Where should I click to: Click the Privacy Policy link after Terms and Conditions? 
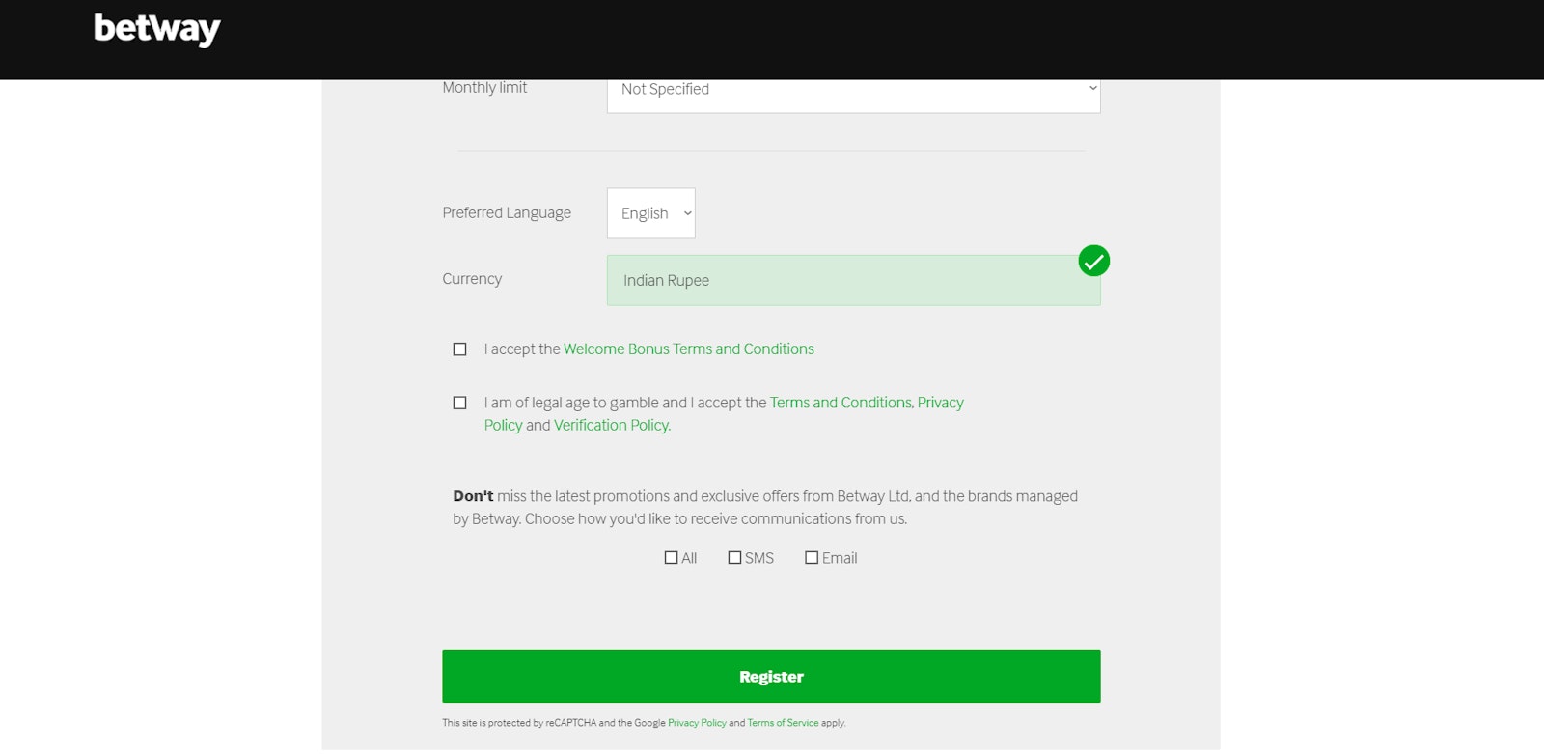coord(940,403)
